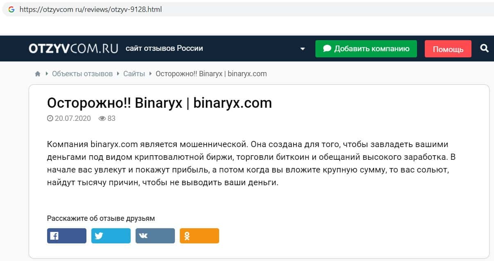Share review on Facebook

coord(66,236)
